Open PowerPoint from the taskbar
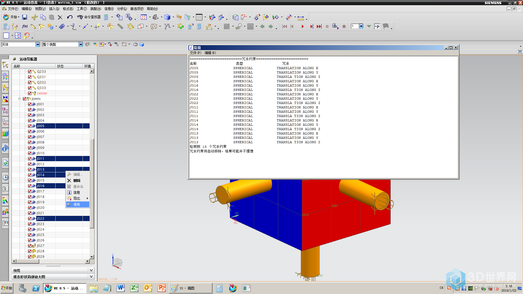The image size is (523, 294). point(161,288)
